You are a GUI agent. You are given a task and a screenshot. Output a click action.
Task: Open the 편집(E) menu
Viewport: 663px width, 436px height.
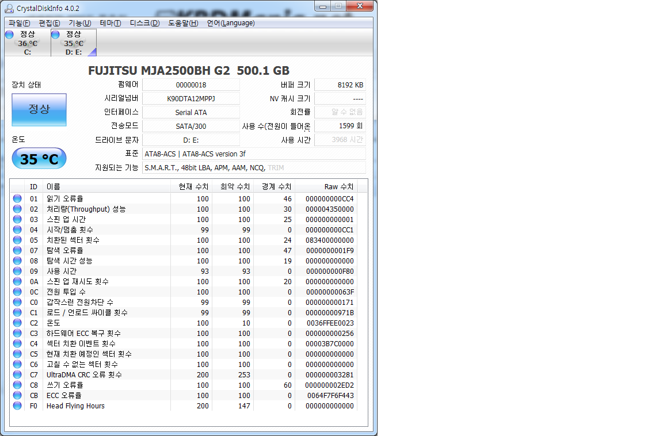tap(49, 23)
